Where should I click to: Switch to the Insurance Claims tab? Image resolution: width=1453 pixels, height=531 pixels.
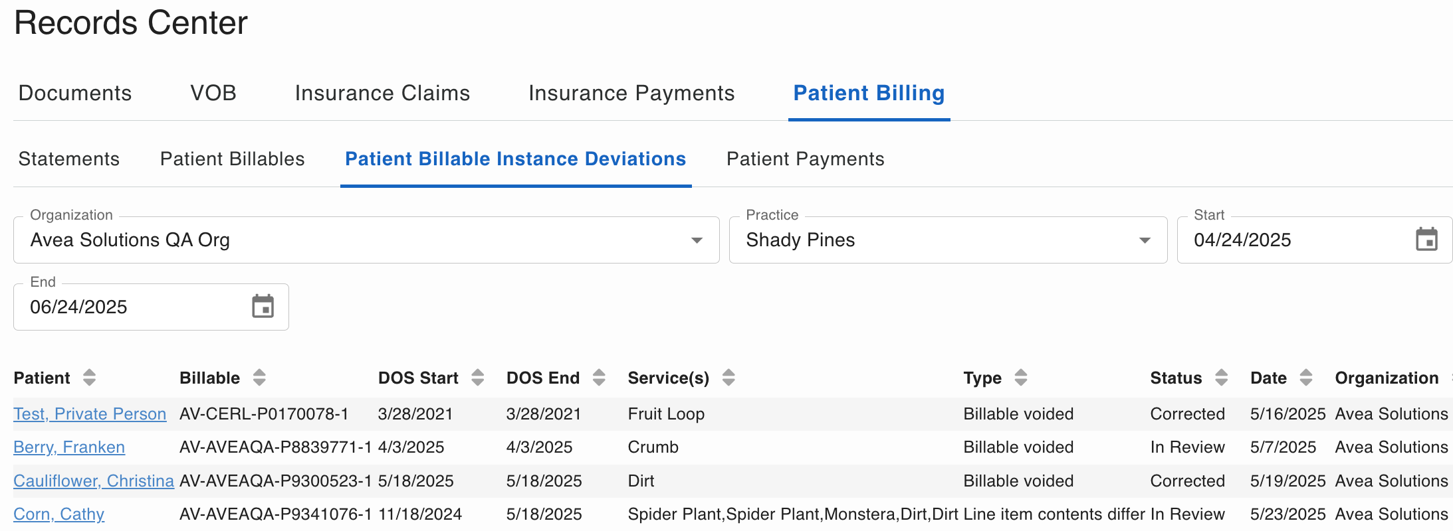pos(382,93)
